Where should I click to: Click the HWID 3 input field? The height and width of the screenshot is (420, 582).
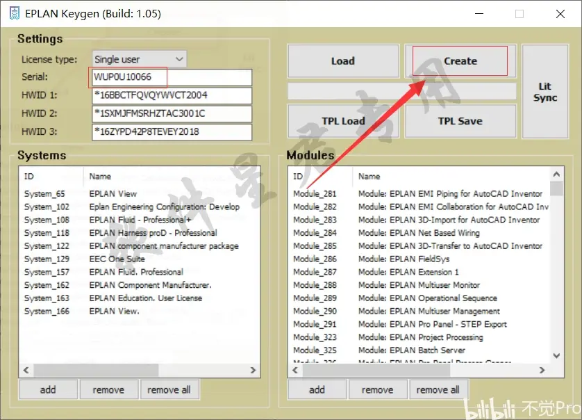[172, 131]
